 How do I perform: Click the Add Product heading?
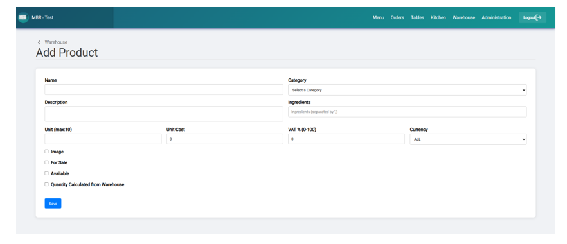(67, 53)
